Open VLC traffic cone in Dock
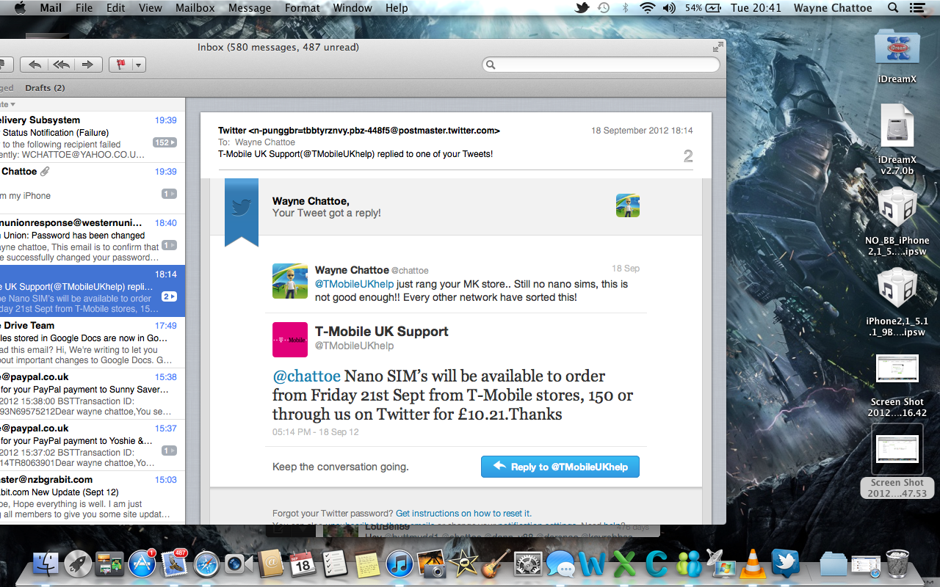This screenshot has width=940, height=587. click(753, 564)
